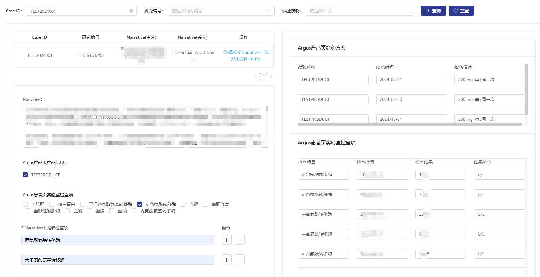Click the Argus患者页实验室检查项 panel heading

[x=327, y=142]
